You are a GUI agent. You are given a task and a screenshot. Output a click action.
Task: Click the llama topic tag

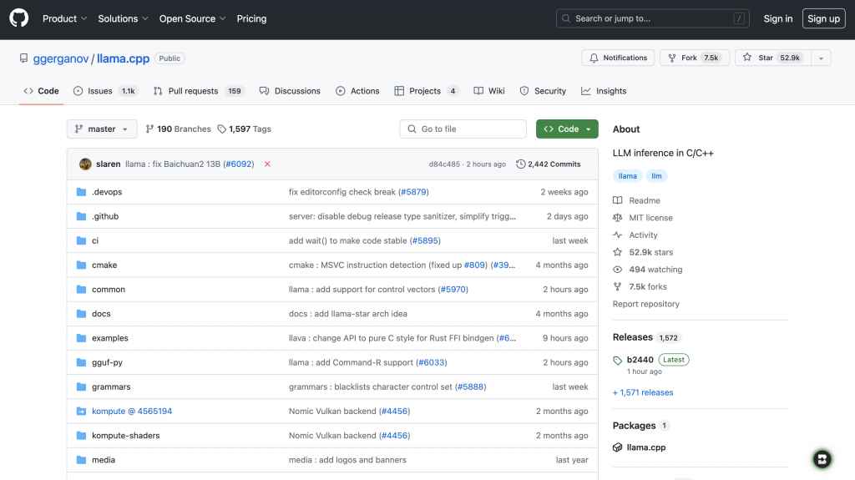point(627,175)
